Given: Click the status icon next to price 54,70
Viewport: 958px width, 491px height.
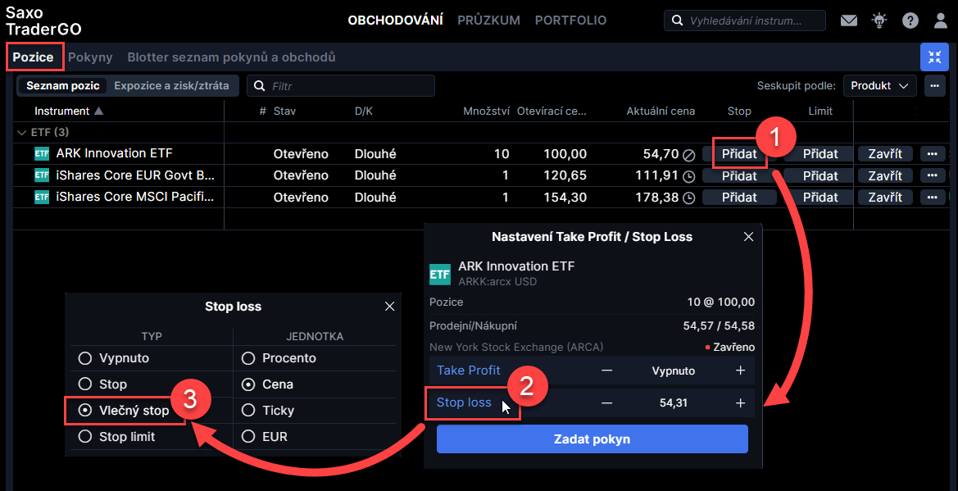Looking at the screenshot, I should (x=688, y=154).
